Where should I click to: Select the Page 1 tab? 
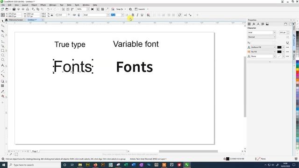click(x=35, y=151)
